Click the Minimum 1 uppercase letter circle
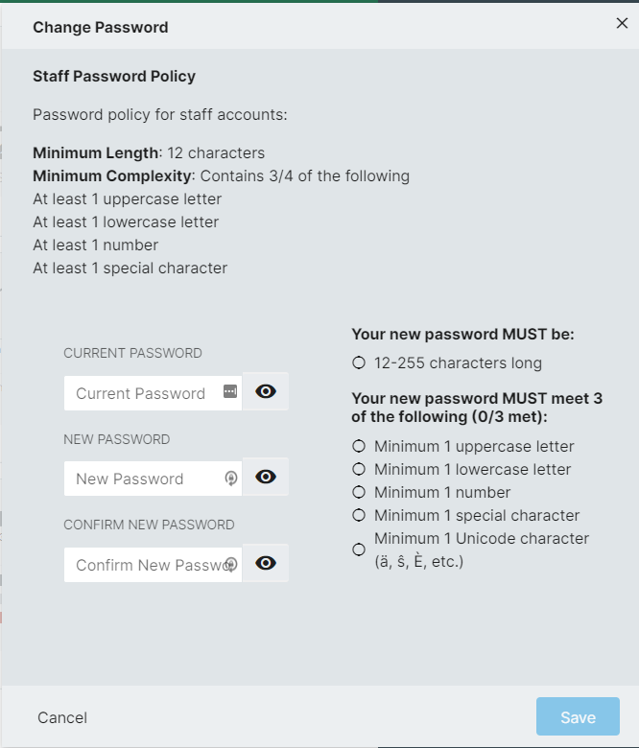639x748 pixels. pos(359,447)
